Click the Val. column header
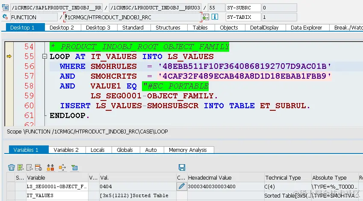This screenshot has width=363, height=201. click(138, 177)
